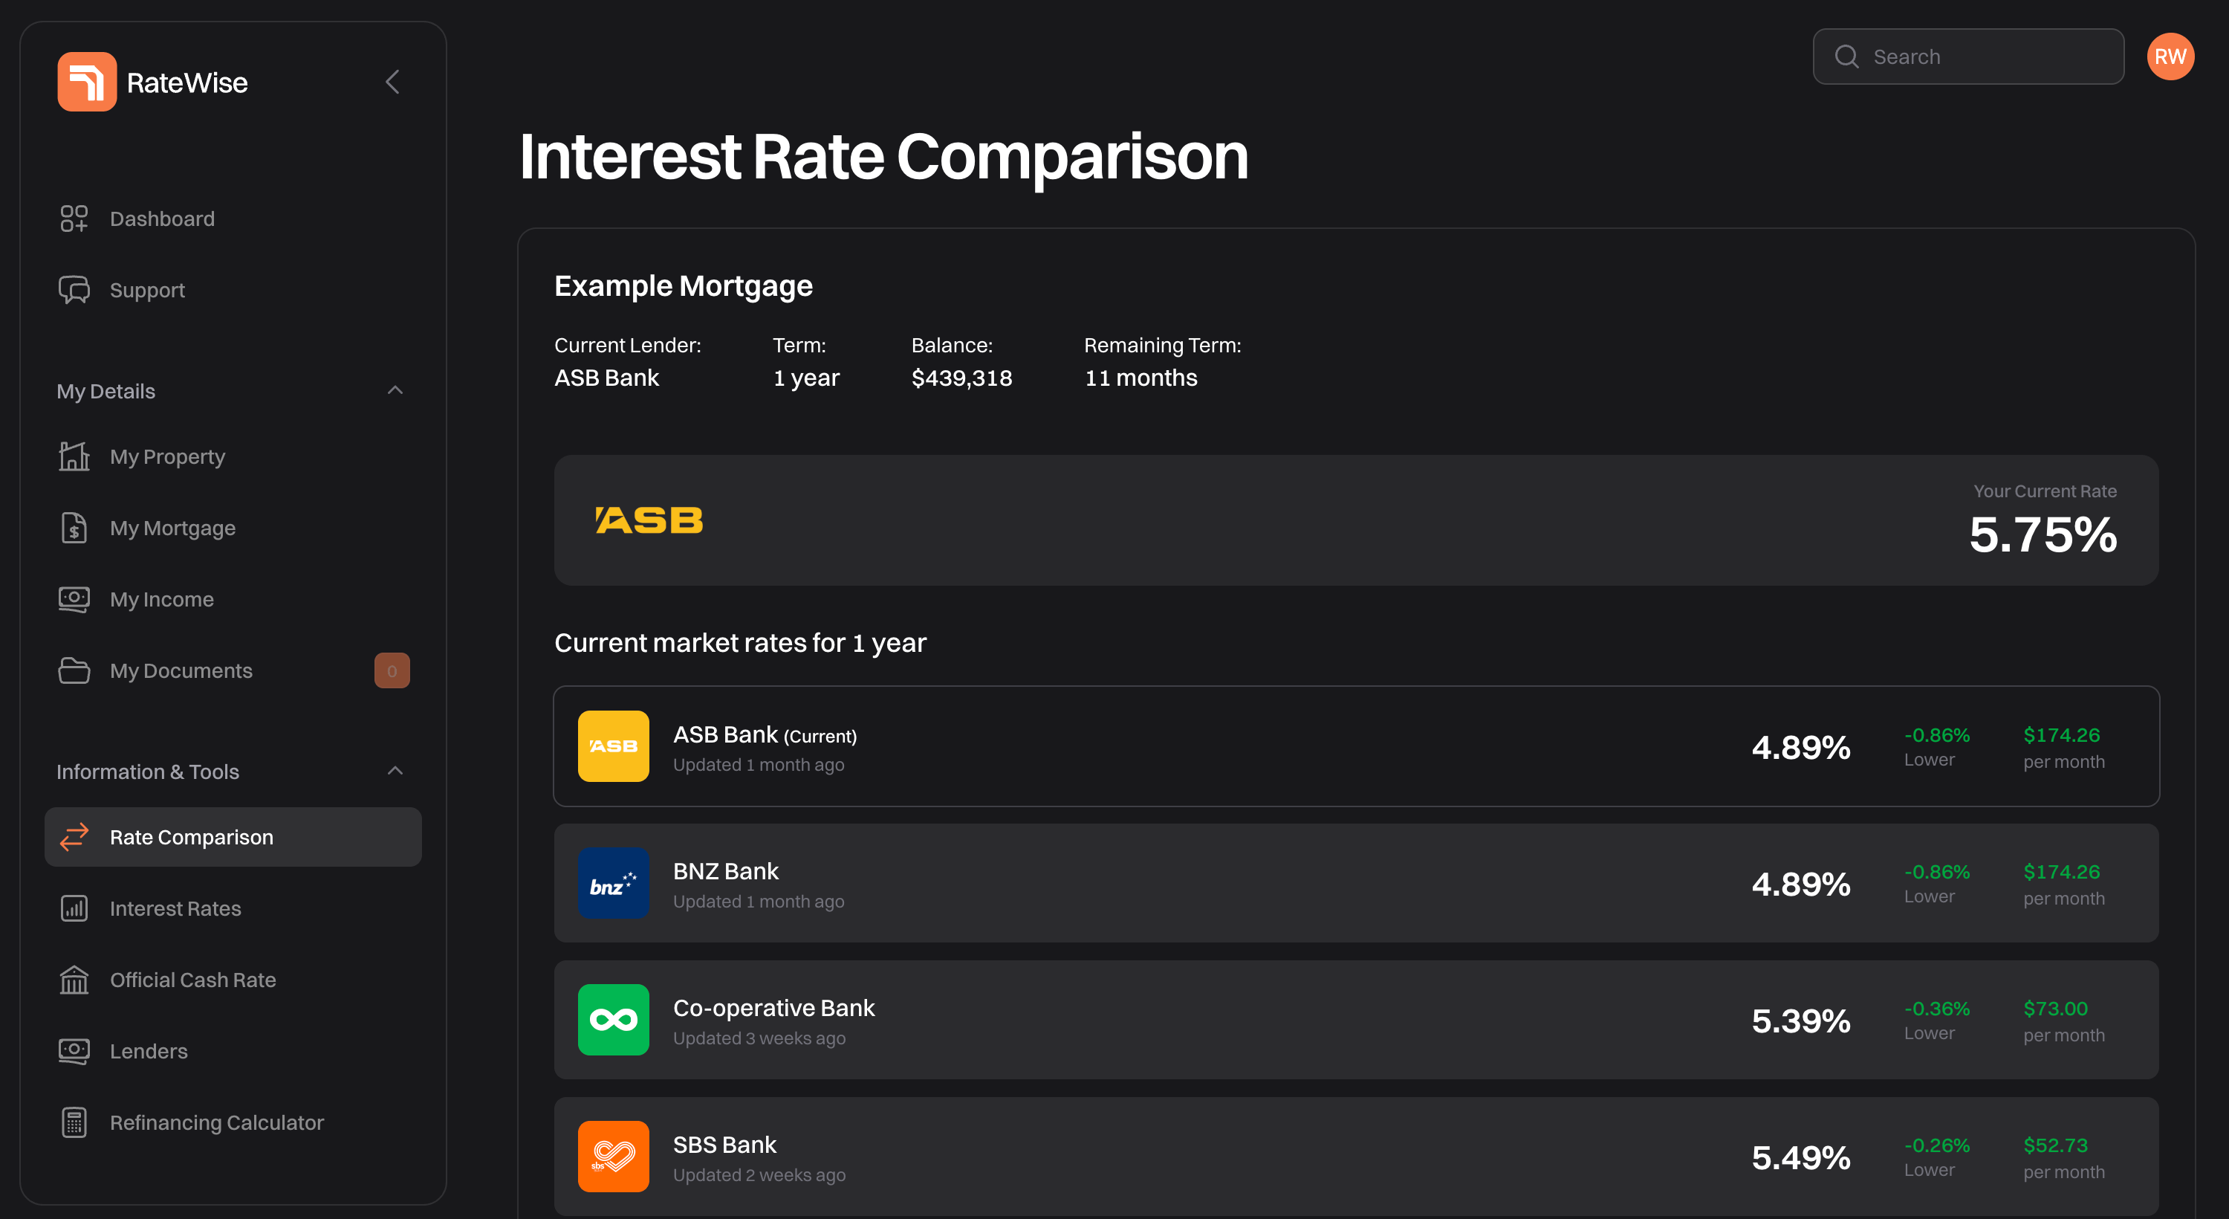
Task: Click the My Documents count badge
Action: coord(392,671)
